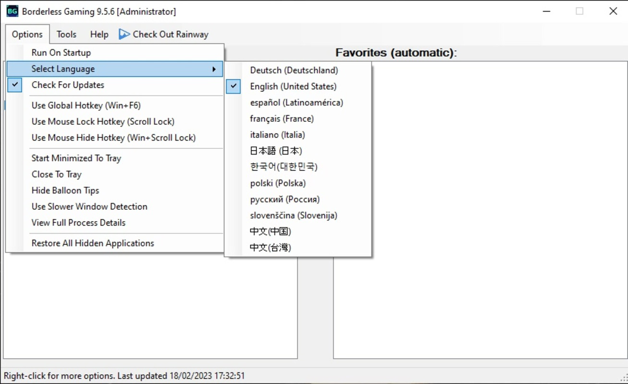Choose 한국어(대한민국) language

tap(298, 167)
